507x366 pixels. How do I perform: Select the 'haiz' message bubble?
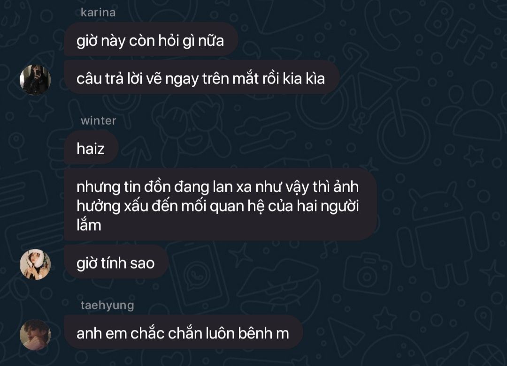point(91,147)
